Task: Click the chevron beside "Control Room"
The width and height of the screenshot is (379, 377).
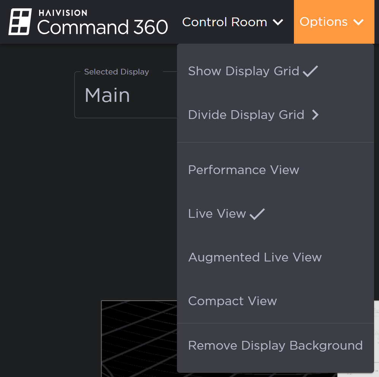Action: coord(279,22)
